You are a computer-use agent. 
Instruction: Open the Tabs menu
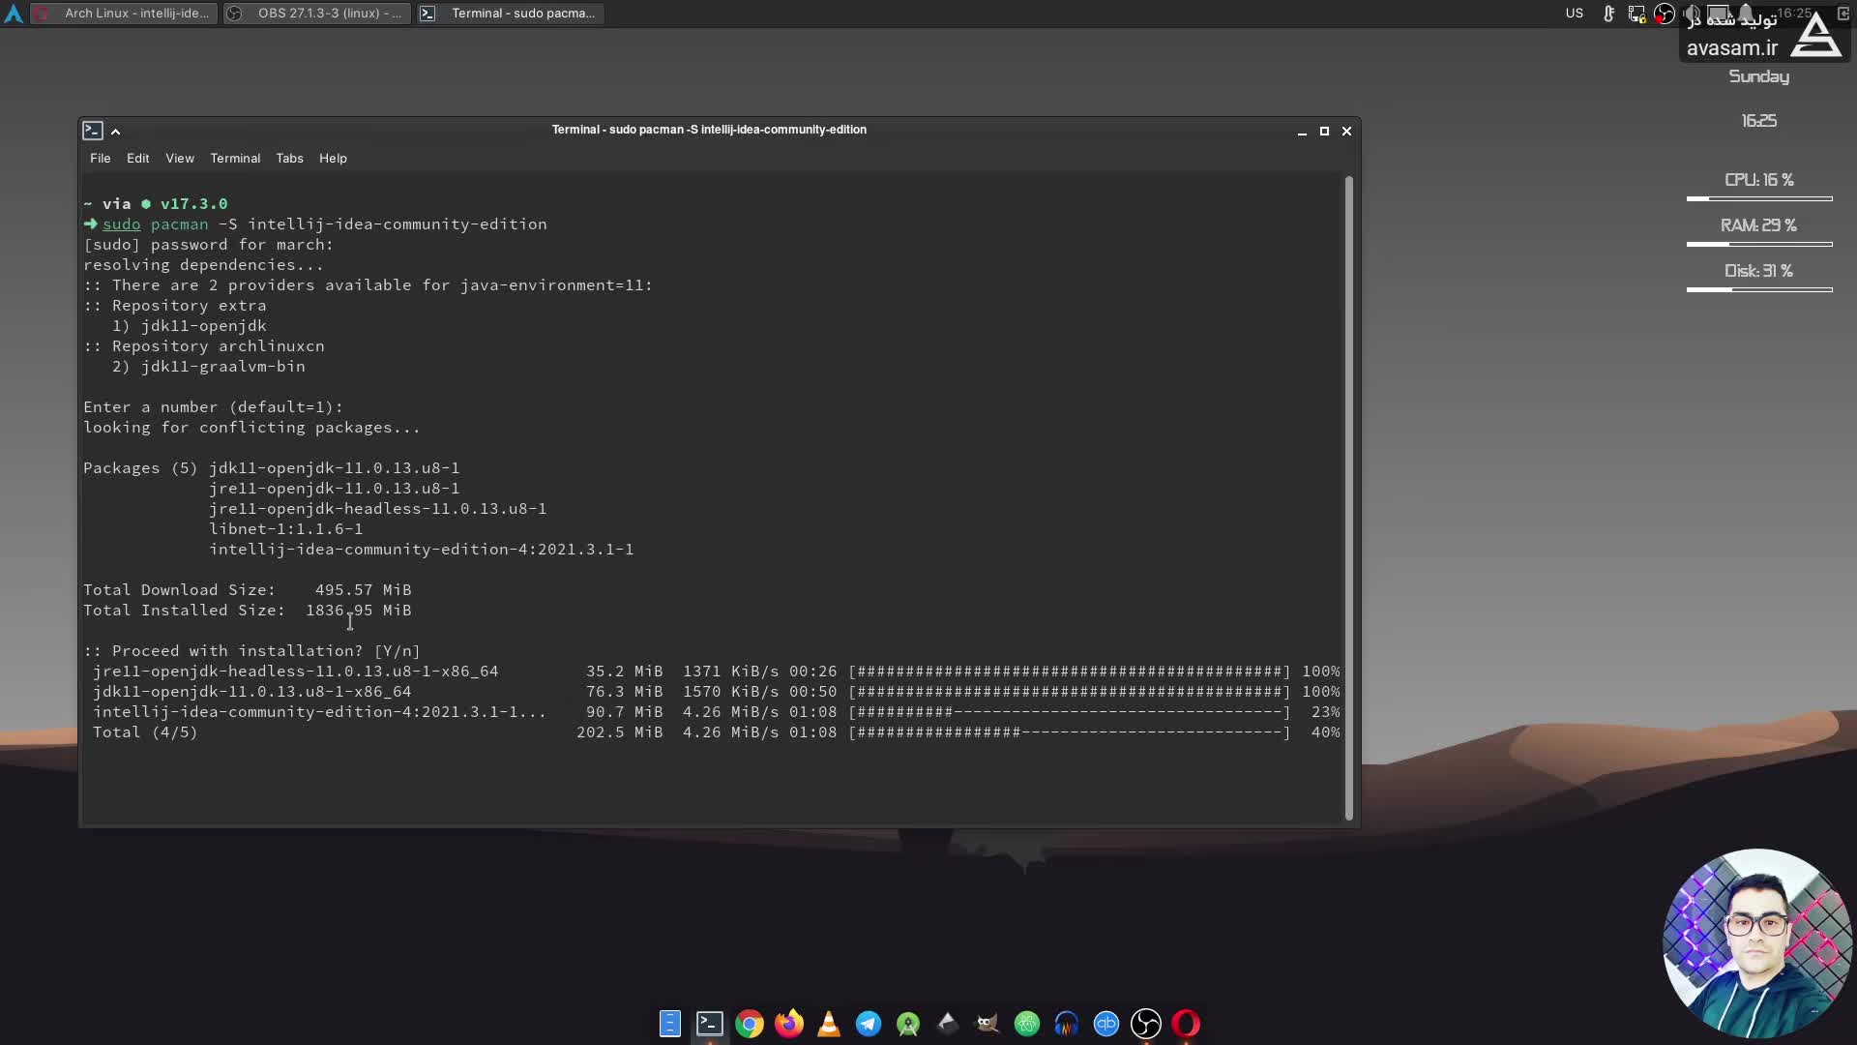(x=289, y=159)
